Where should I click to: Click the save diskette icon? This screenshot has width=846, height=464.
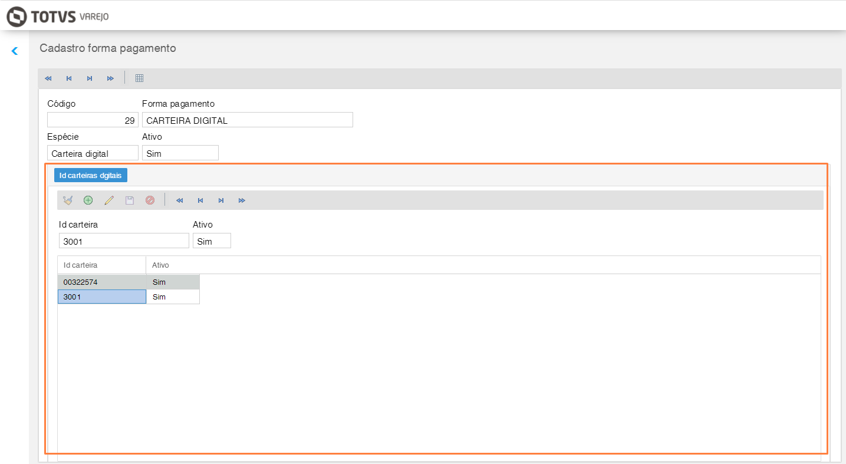[130, 200]
